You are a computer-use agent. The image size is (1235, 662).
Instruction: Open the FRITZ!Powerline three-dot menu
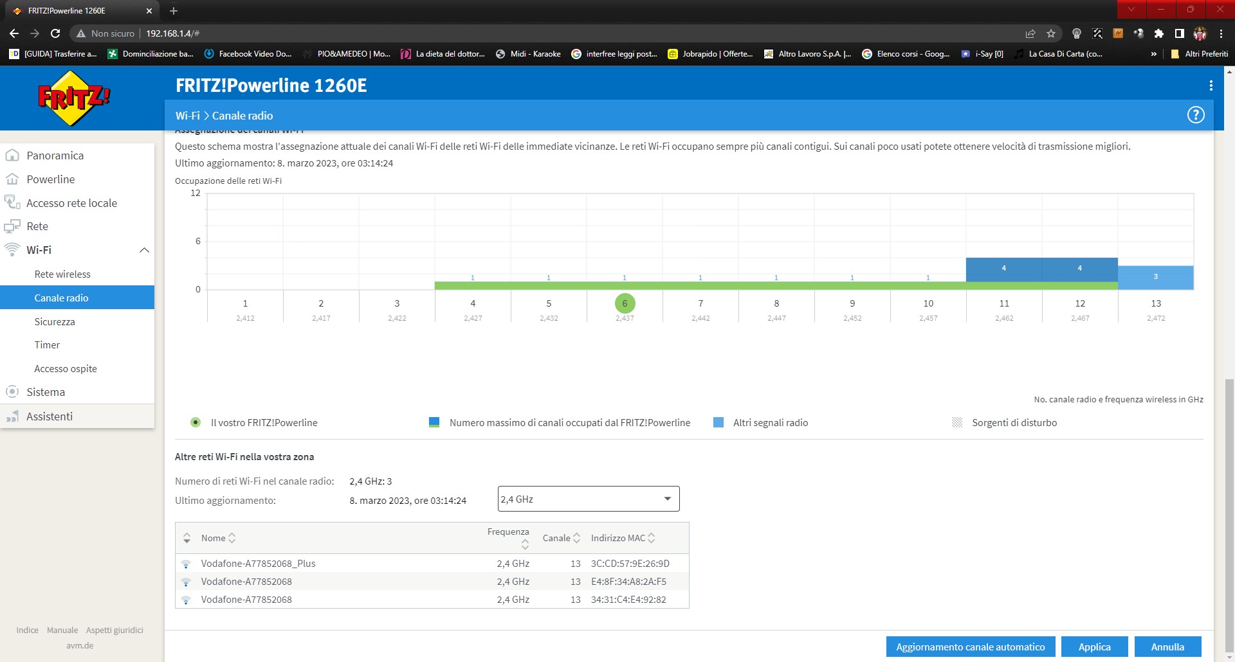click(x=1211, y=85)
